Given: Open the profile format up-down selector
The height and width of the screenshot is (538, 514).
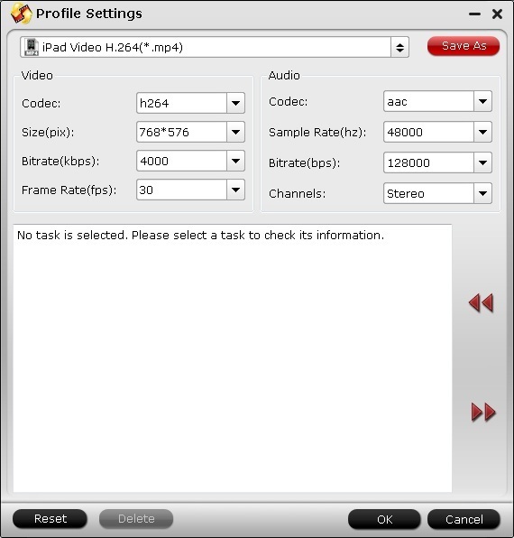Looking at the screenshot, I should coord(399,47).
